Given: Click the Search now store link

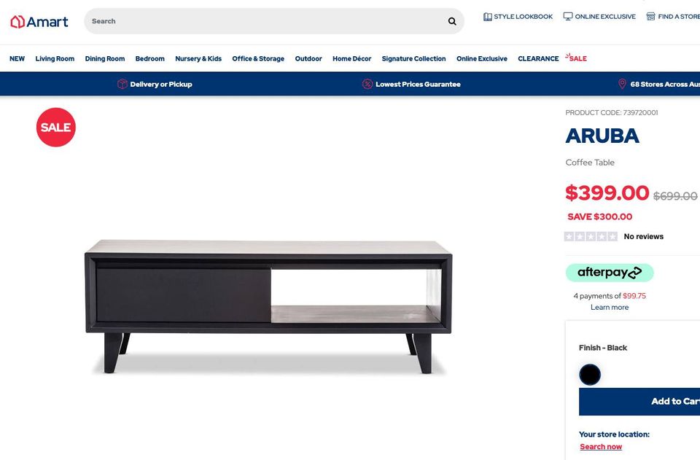Looking at the screenshot, I should [601, 447].
